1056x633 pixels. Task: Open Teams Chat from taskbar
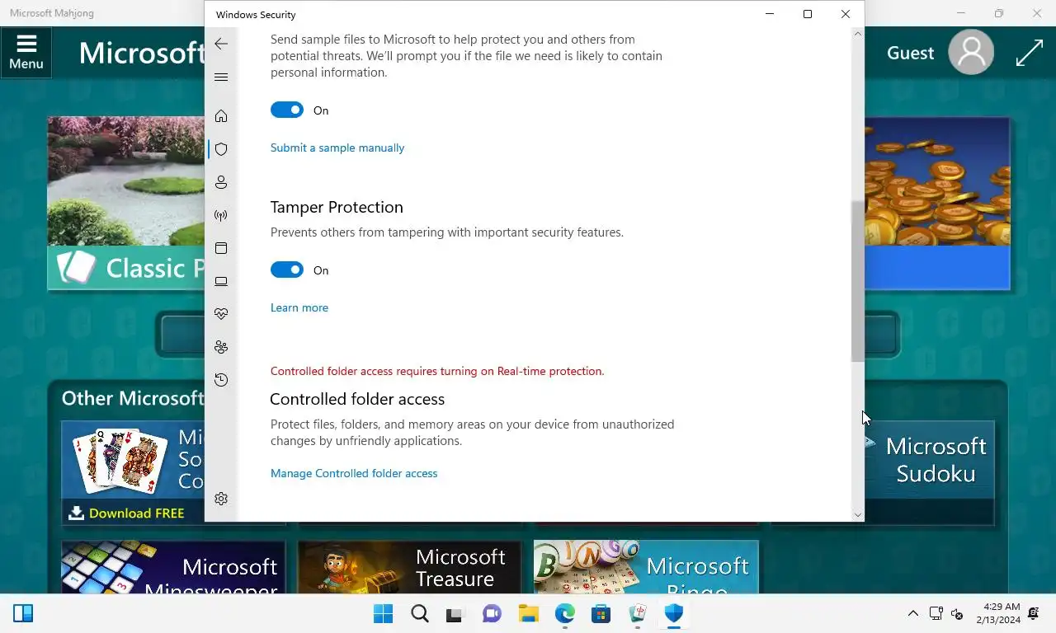493,614
